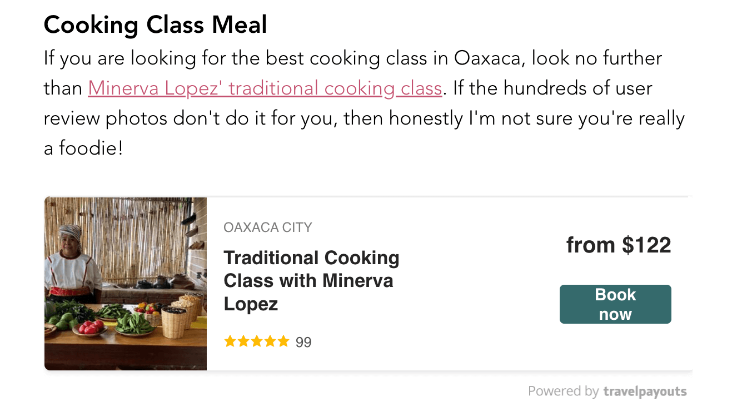Click the OAXACA CITY location label
The image size is (747, 416).
click(x=267, y=227)
